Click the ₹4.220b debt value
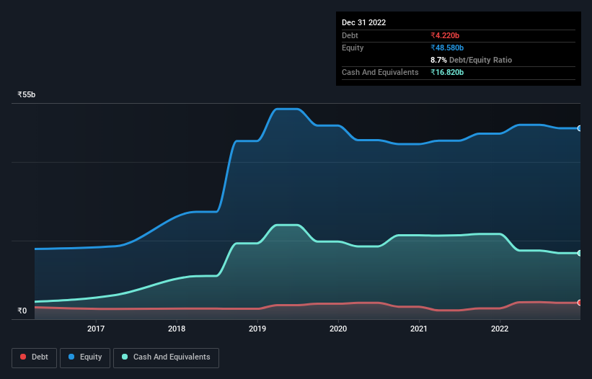The image size is (592, 379). pos(445,35)
